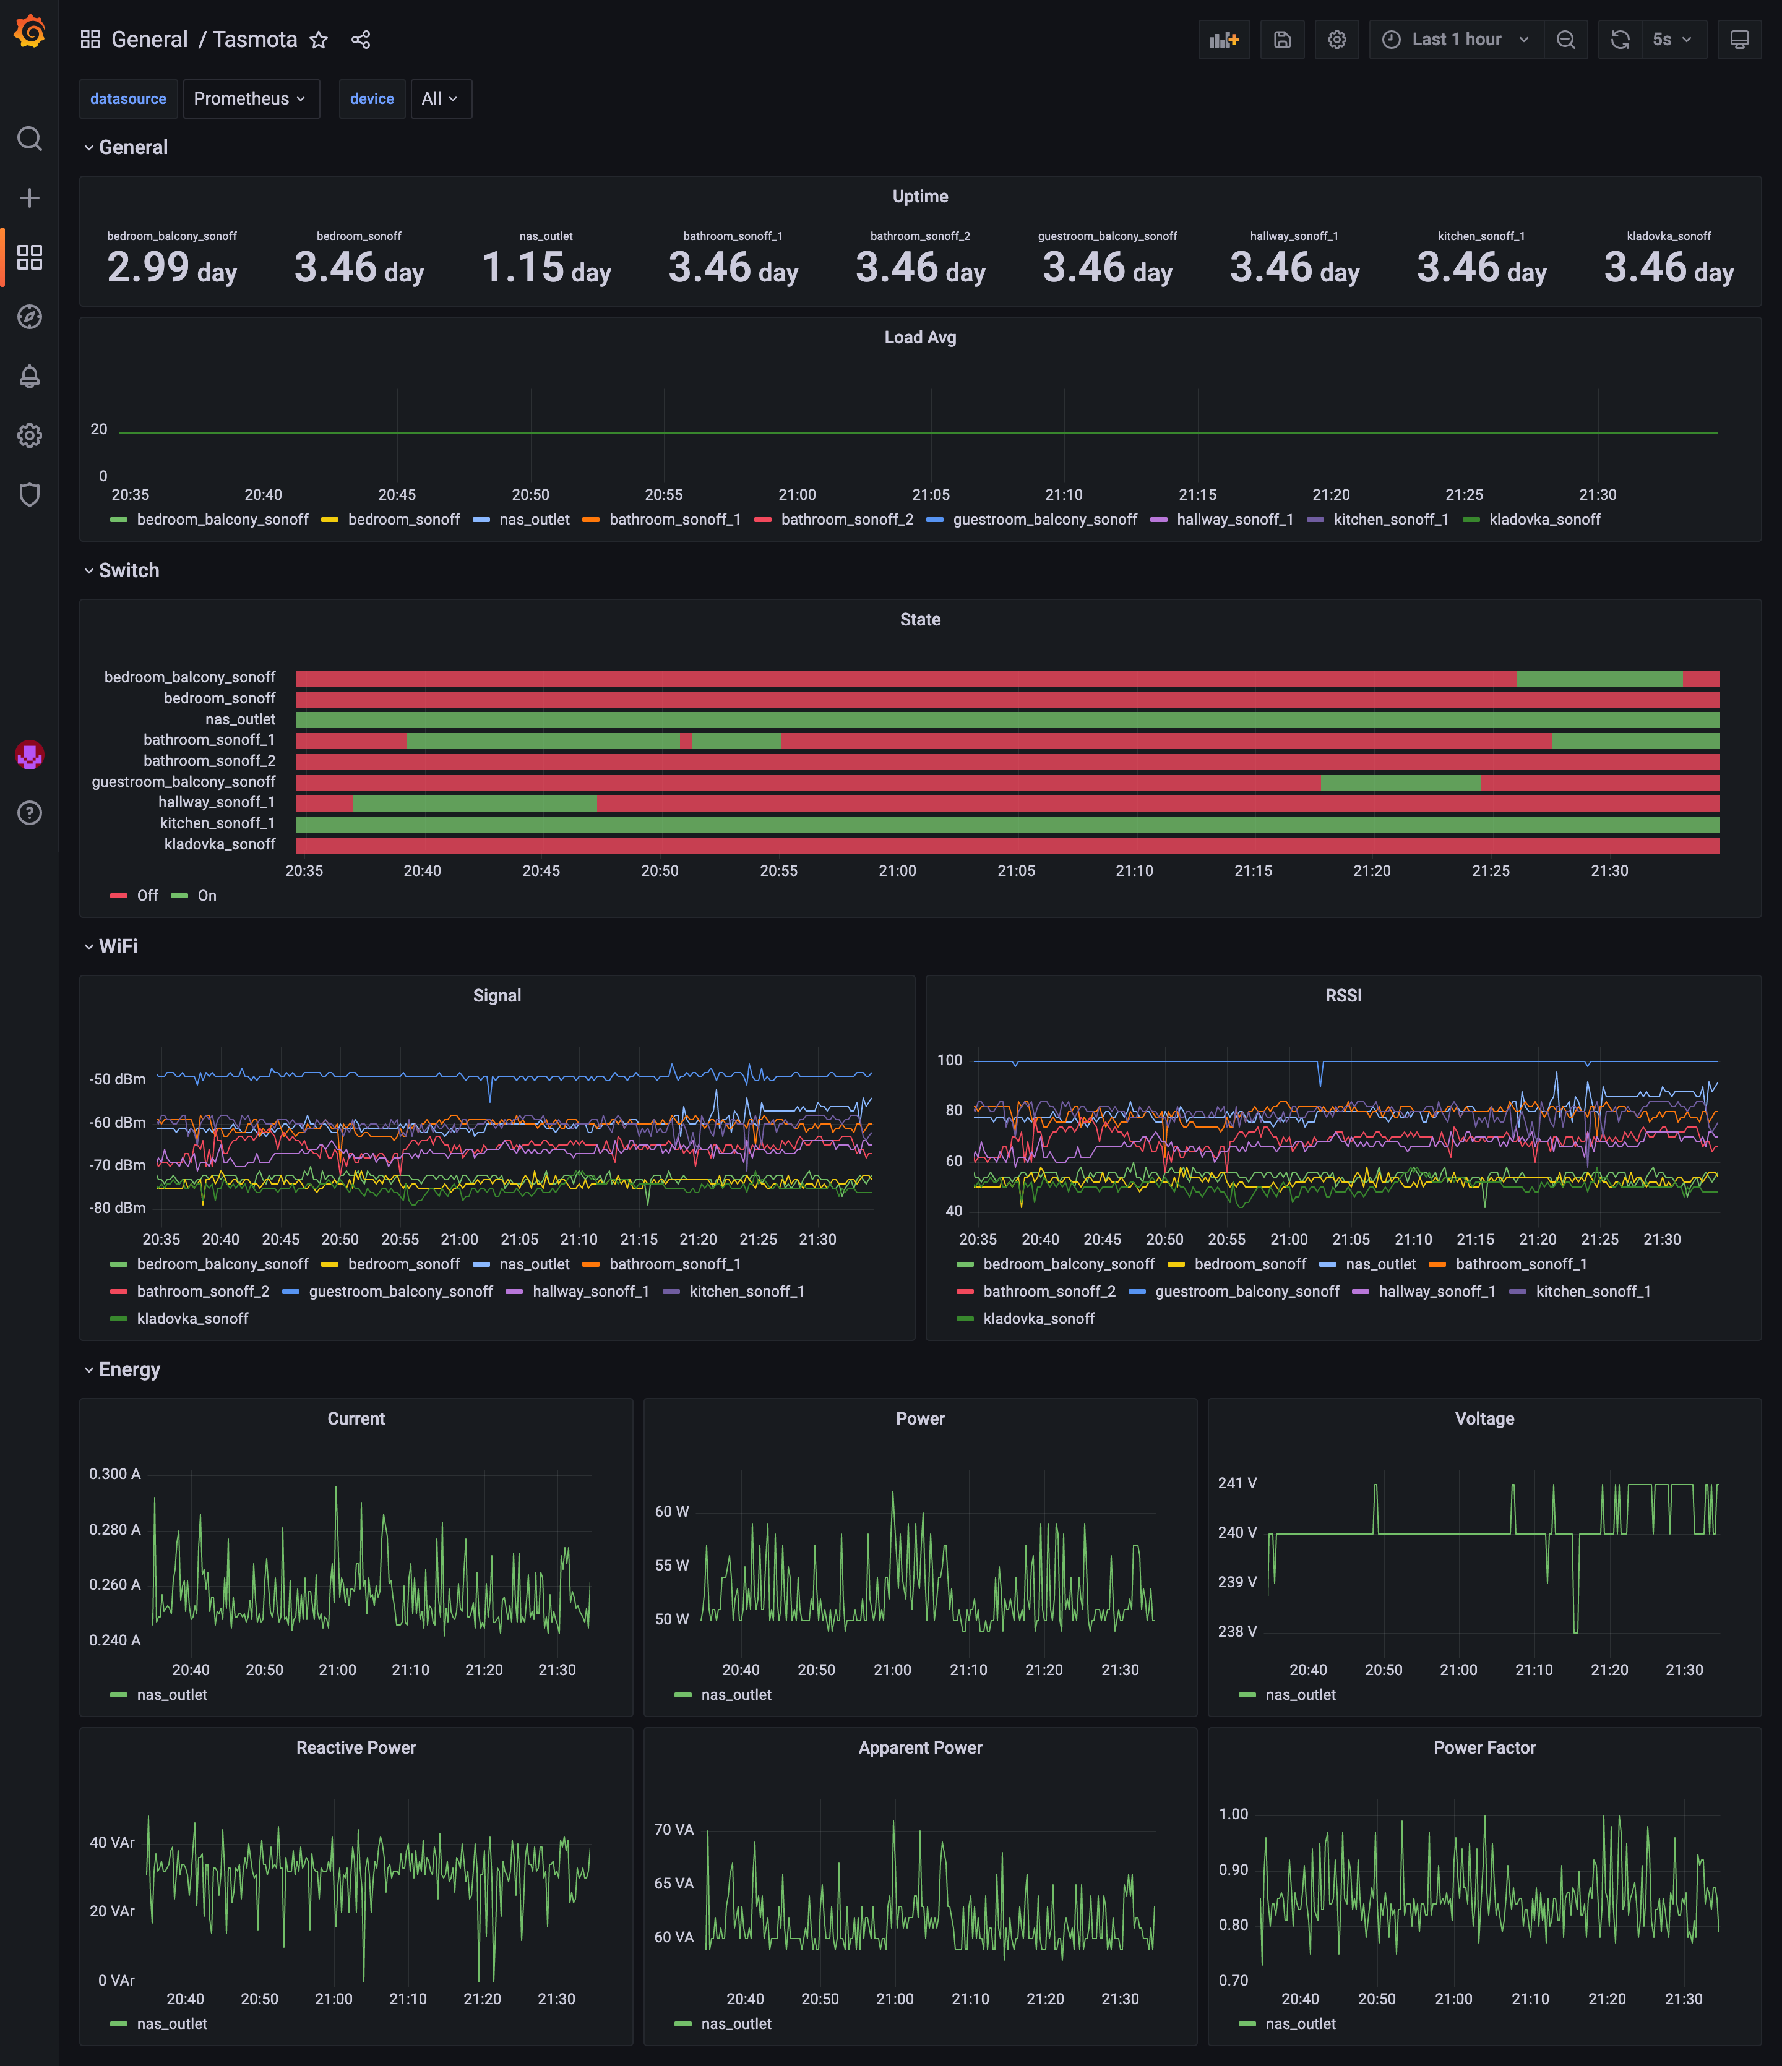Refresh the dashboard now
The height and width of the screenshot is (2066, 1782).
pyautogui.click(x=1621, y=40)
